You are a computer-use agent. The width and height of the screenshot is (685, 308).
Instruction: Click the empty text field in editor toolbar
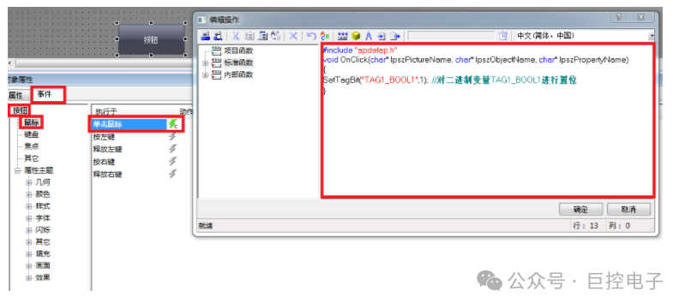(452, 36)
